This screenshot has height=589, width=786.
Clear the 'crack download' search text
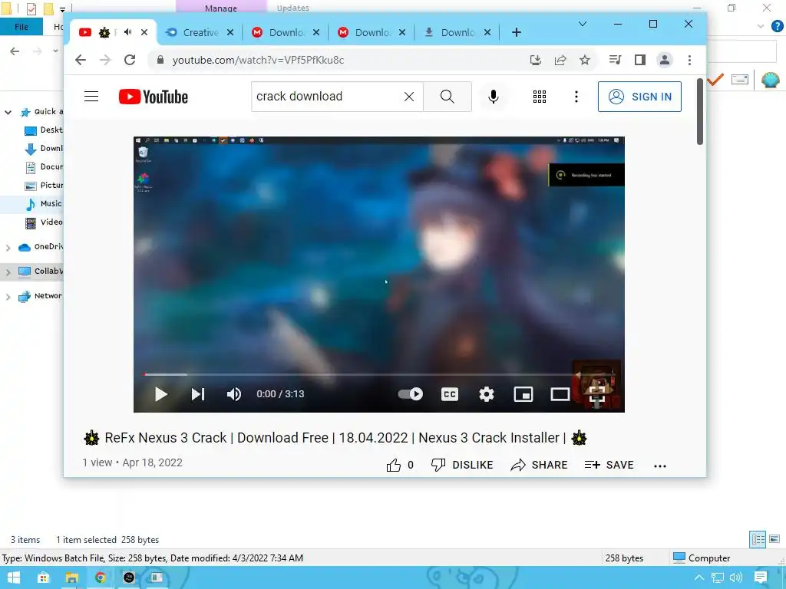click(409, 97)
